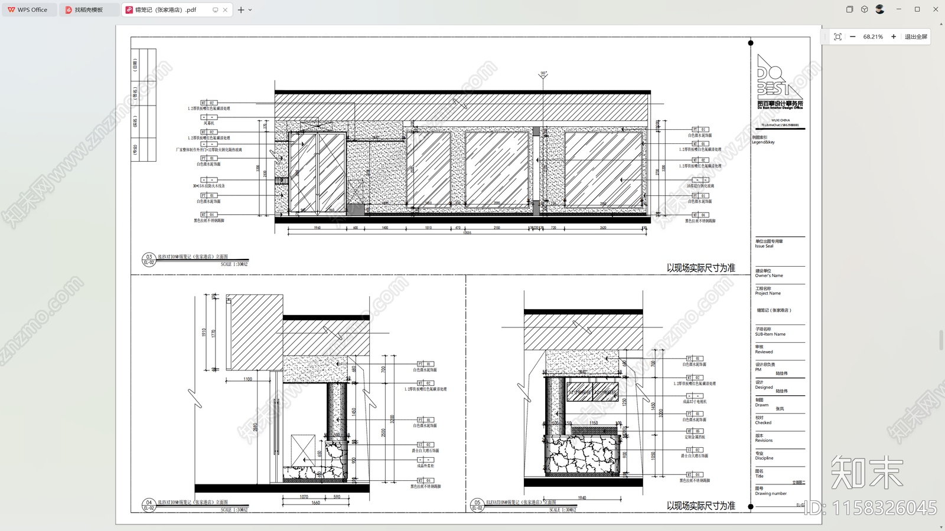This screenshot has width=945, height=531.
Task: Click the vertical scrollbar thumb
Action: (941, 340)
